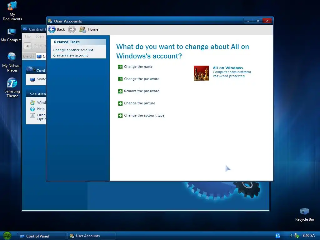The width and height of the screenshot is (320, 240).
Task: Click the chess pieces account picture
Action: 201,73
